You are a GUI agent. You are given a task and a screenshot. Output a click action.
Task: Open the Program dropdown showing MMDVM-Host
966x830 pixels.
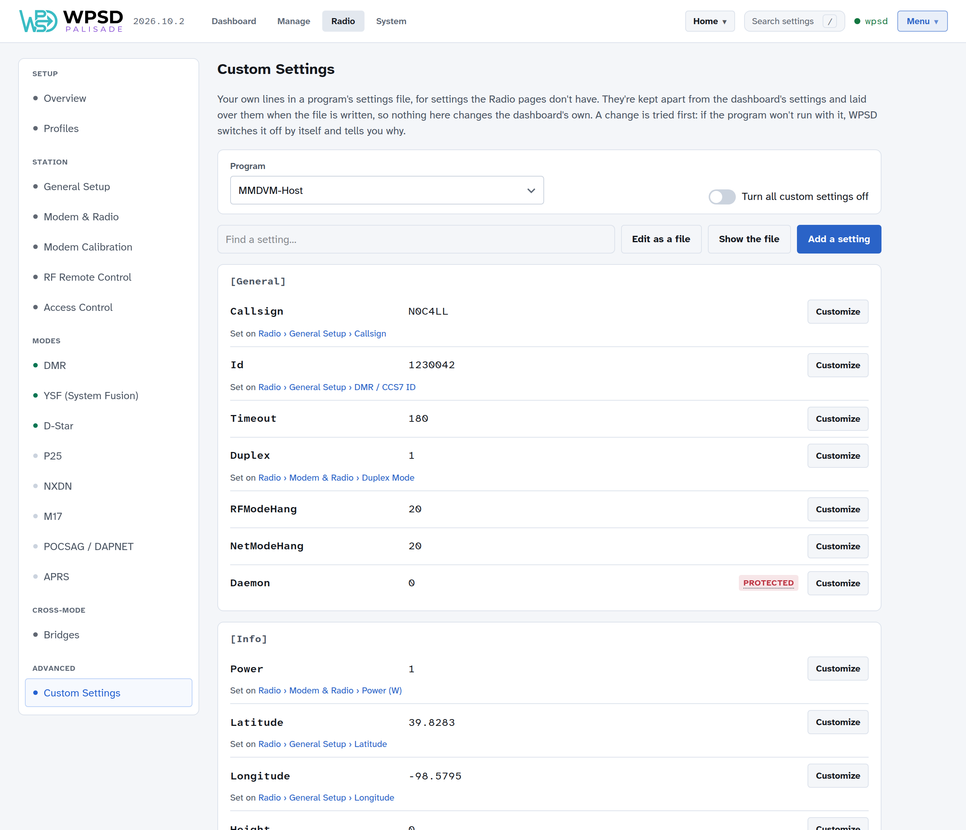(386, 190)
